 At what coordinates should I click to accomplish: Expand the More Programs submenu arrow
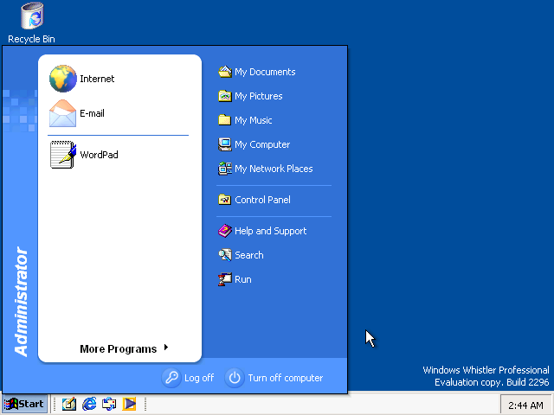[x=166, y=348]
